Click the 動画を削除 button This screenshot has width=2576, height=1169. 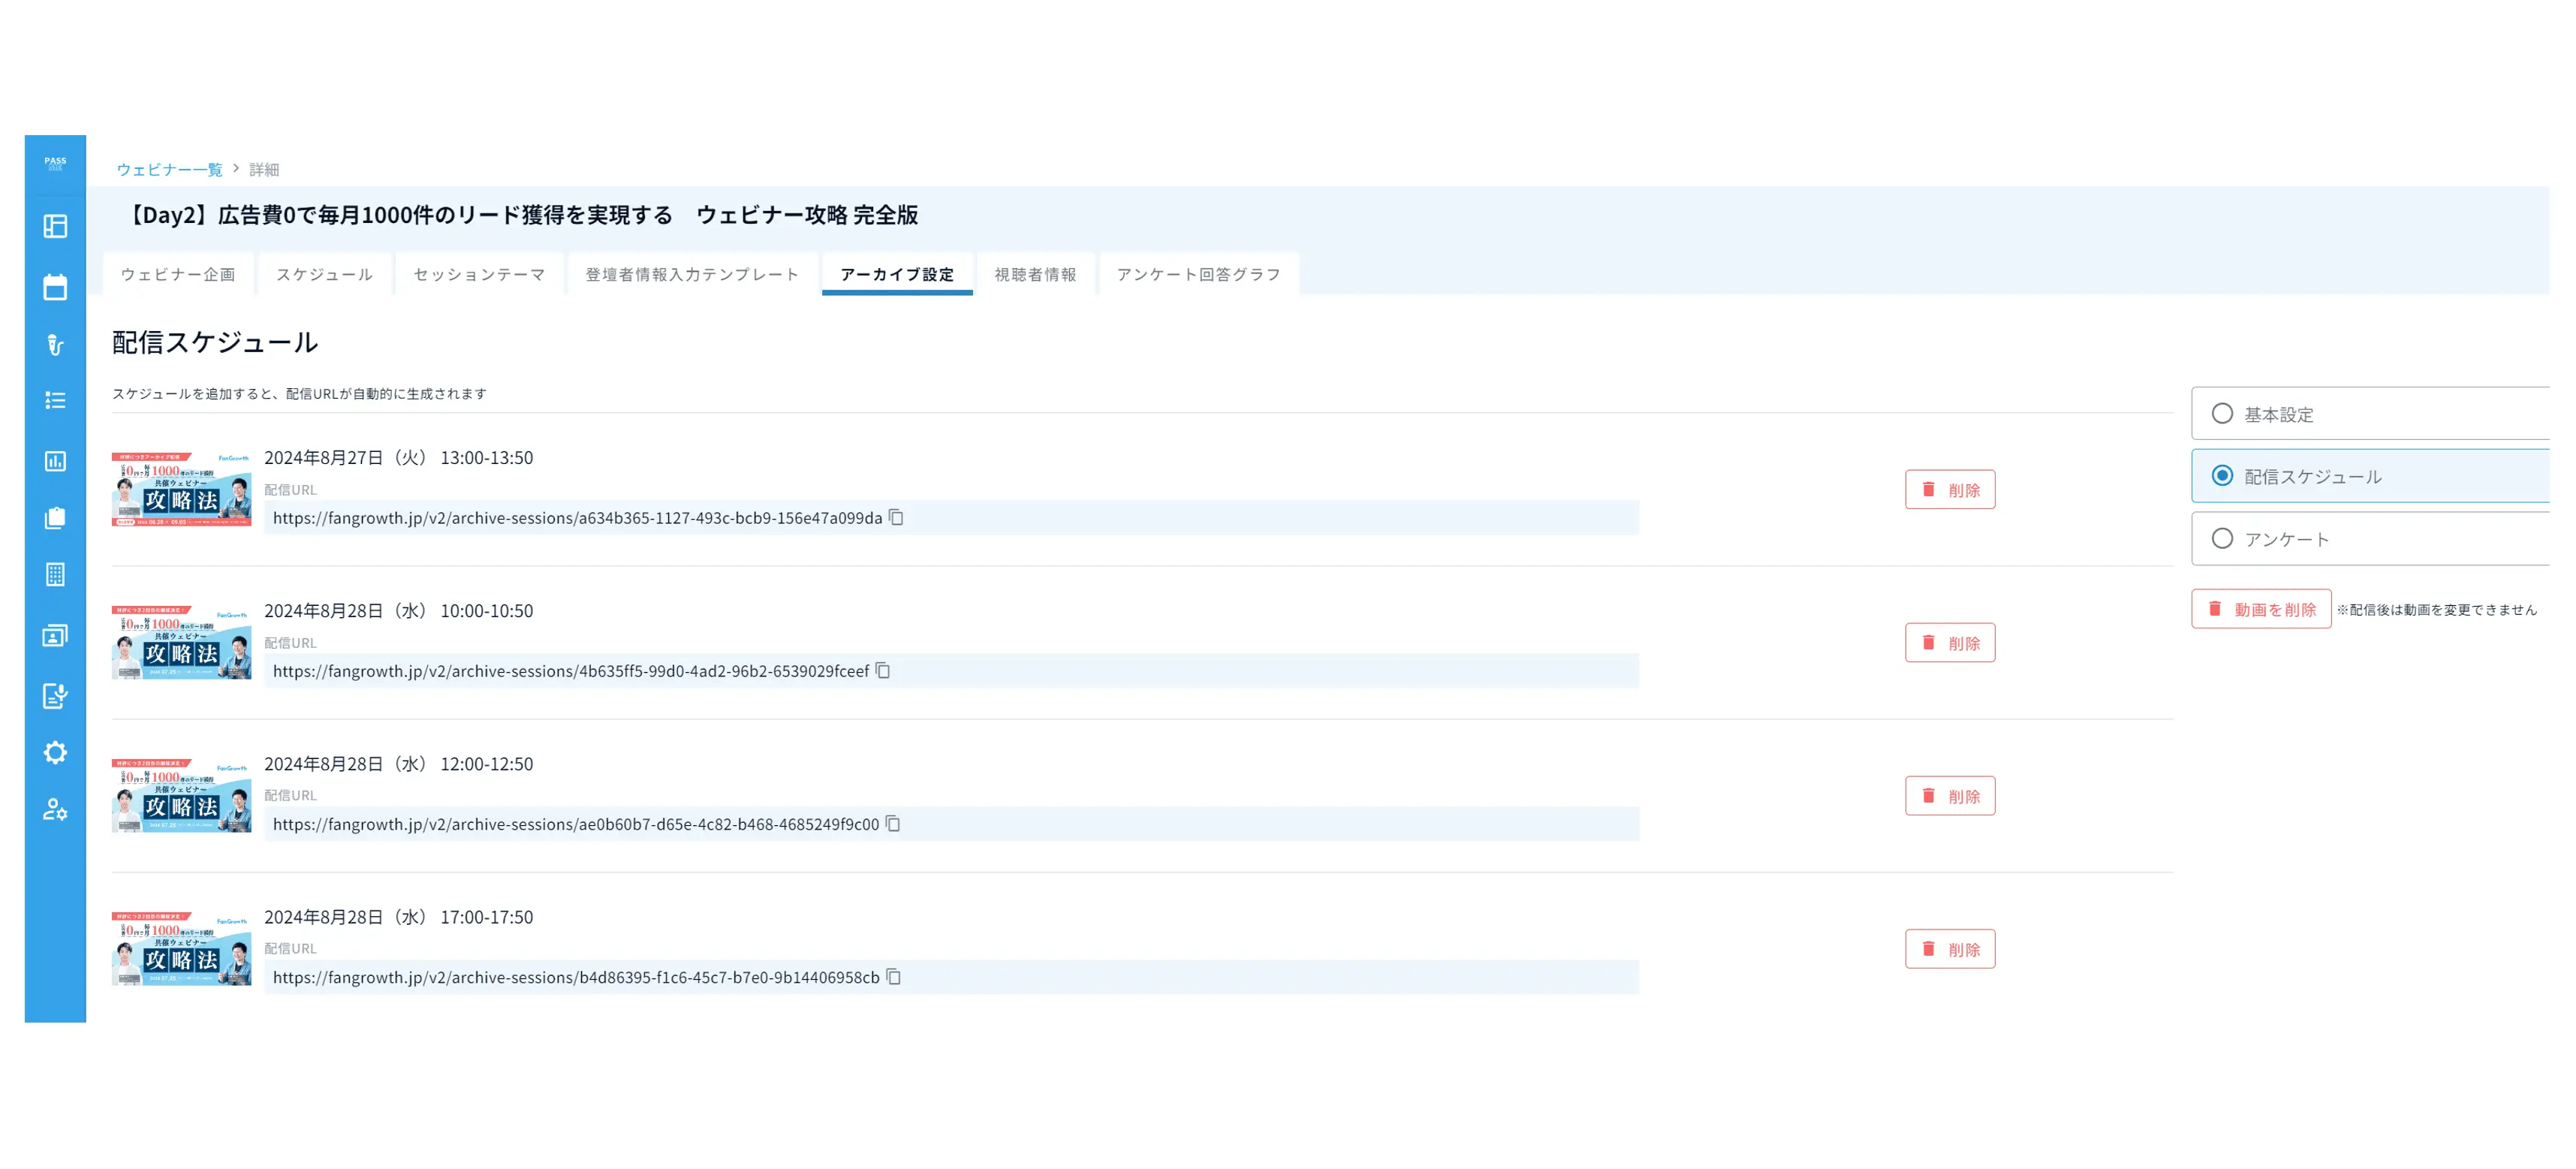pyautogui.click(x=2260, y=609)
